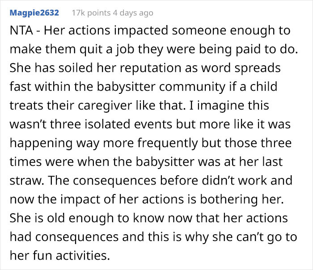Click the phrase 'I imagine this'
This screenshot has width=313, height=270.
[229, 105]
